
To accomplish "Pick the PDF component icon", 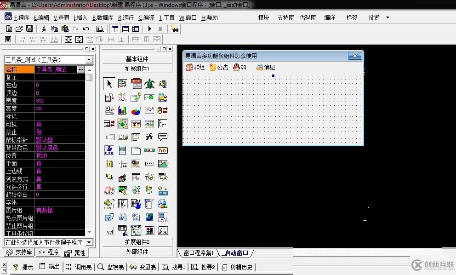I will click(136, 84).
